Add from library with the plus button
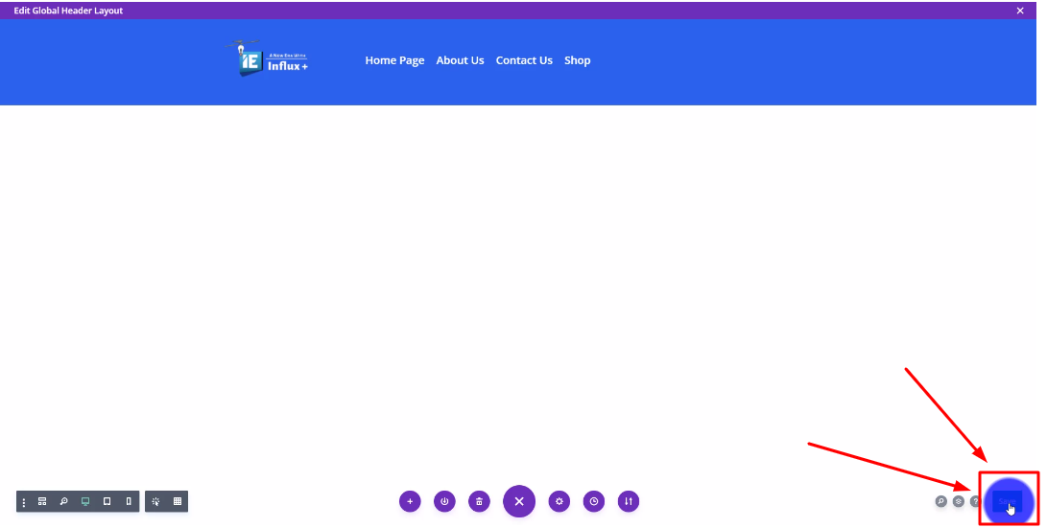This screenshot has width=1047, height=528. pos(410,501)
